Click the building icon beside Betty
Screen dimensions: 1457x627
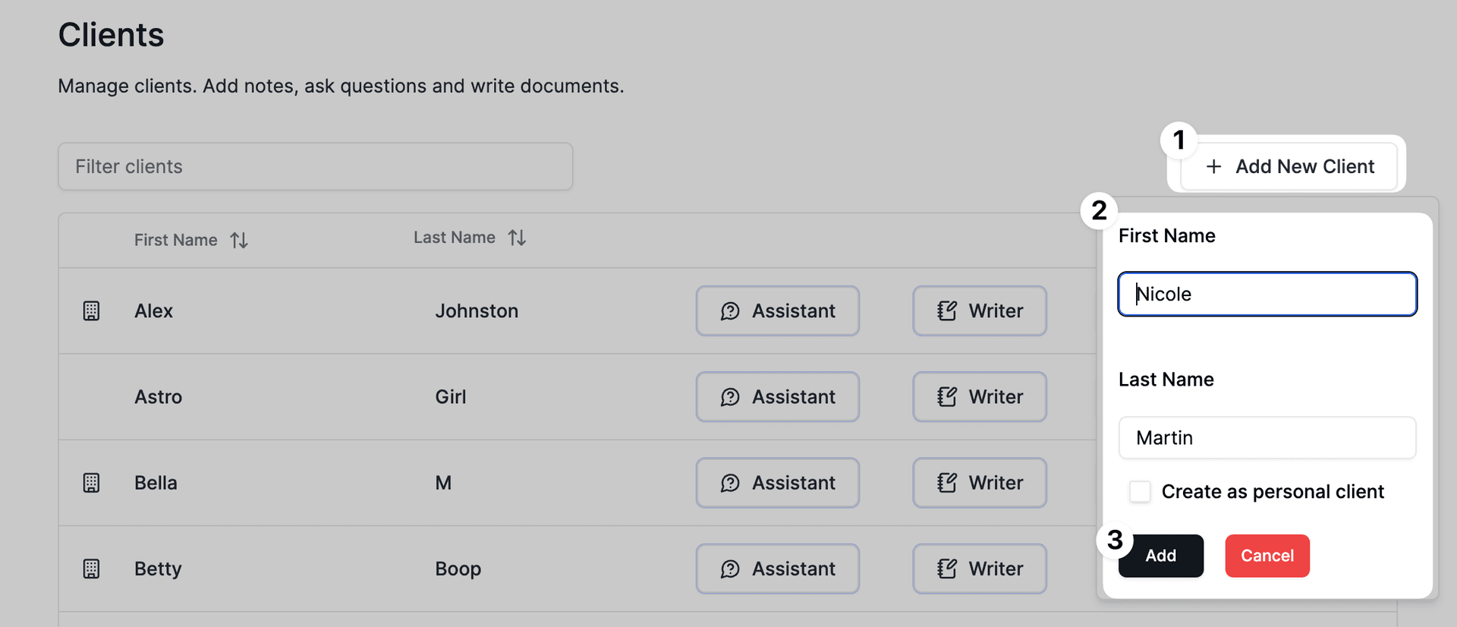click(91, 569)
